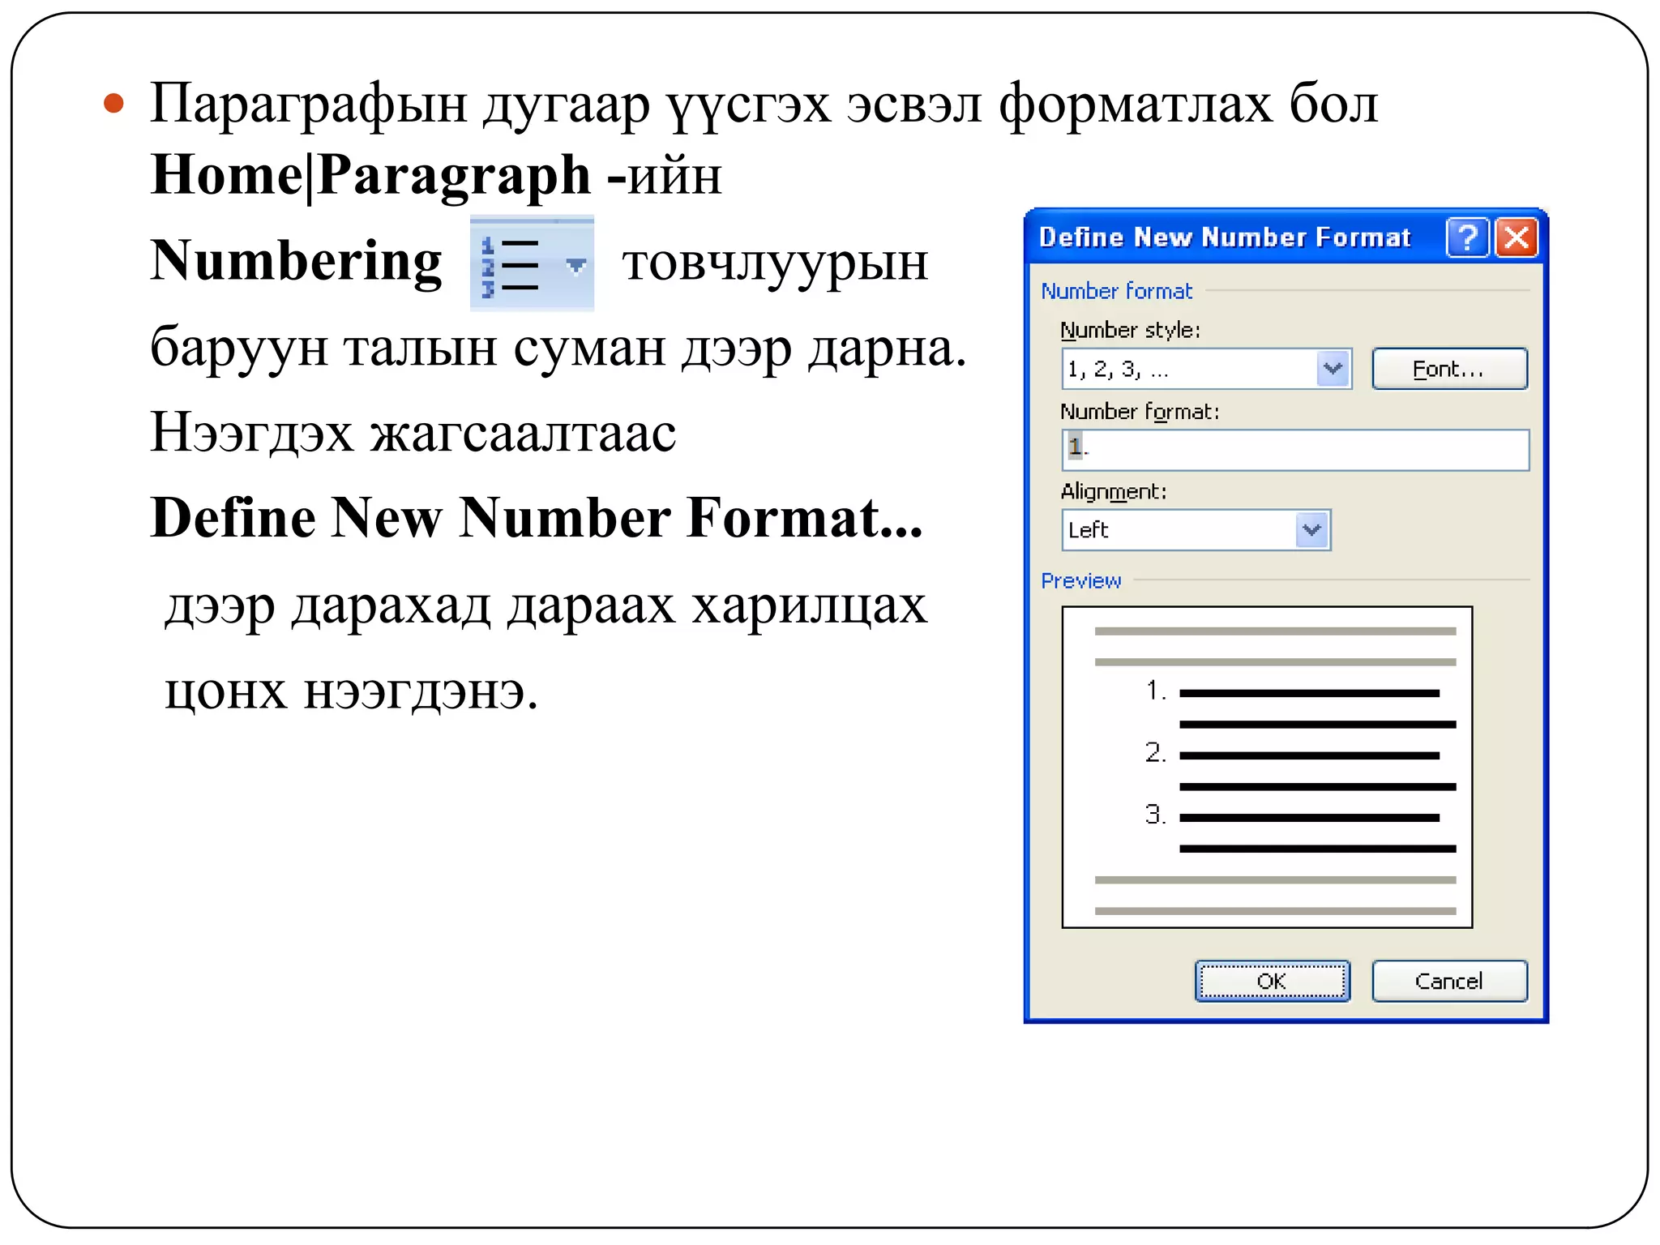Click the Alignment: label

click(1114, 491)
